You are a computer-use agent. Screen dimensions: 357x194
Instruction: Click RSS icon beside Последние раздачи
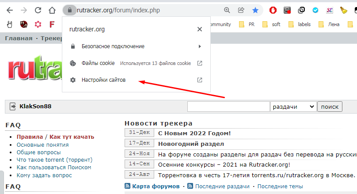[190, 186]
